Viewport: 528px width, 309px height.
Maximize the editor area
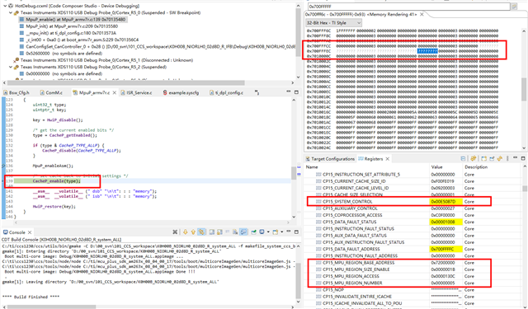click(296, 92)
